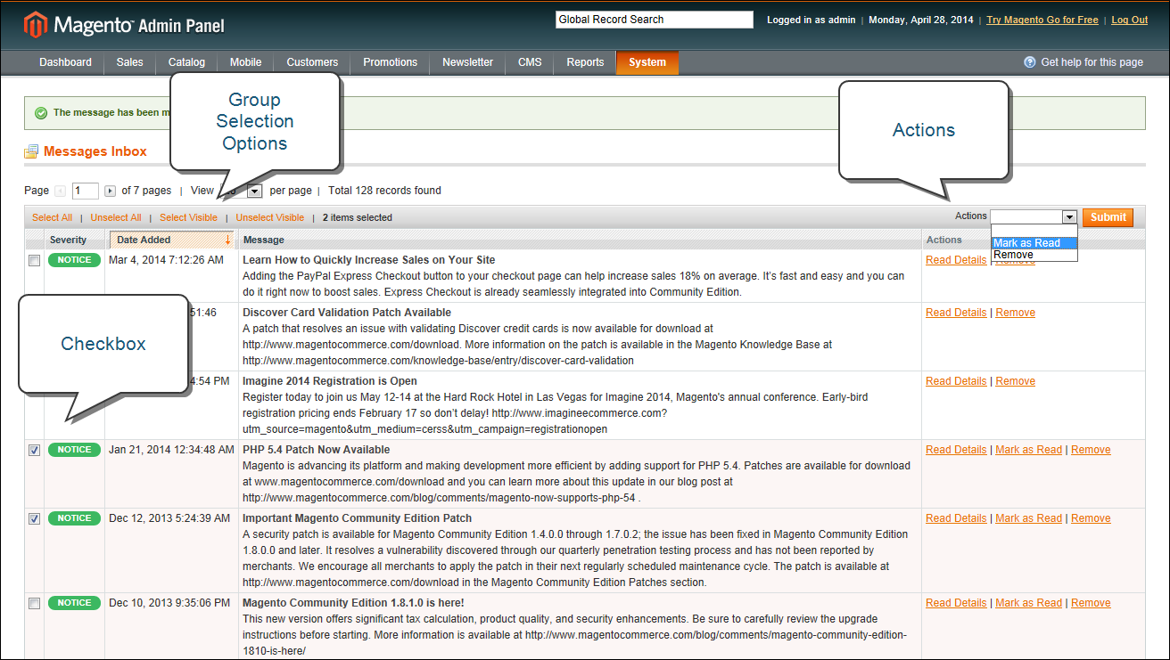Click the Total 128 records found text

[384, 191]
